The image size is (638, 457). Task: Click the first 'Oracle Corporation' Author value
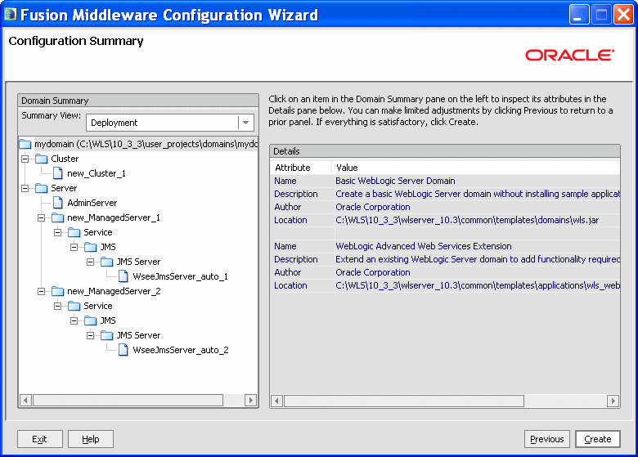coord(373,207)
